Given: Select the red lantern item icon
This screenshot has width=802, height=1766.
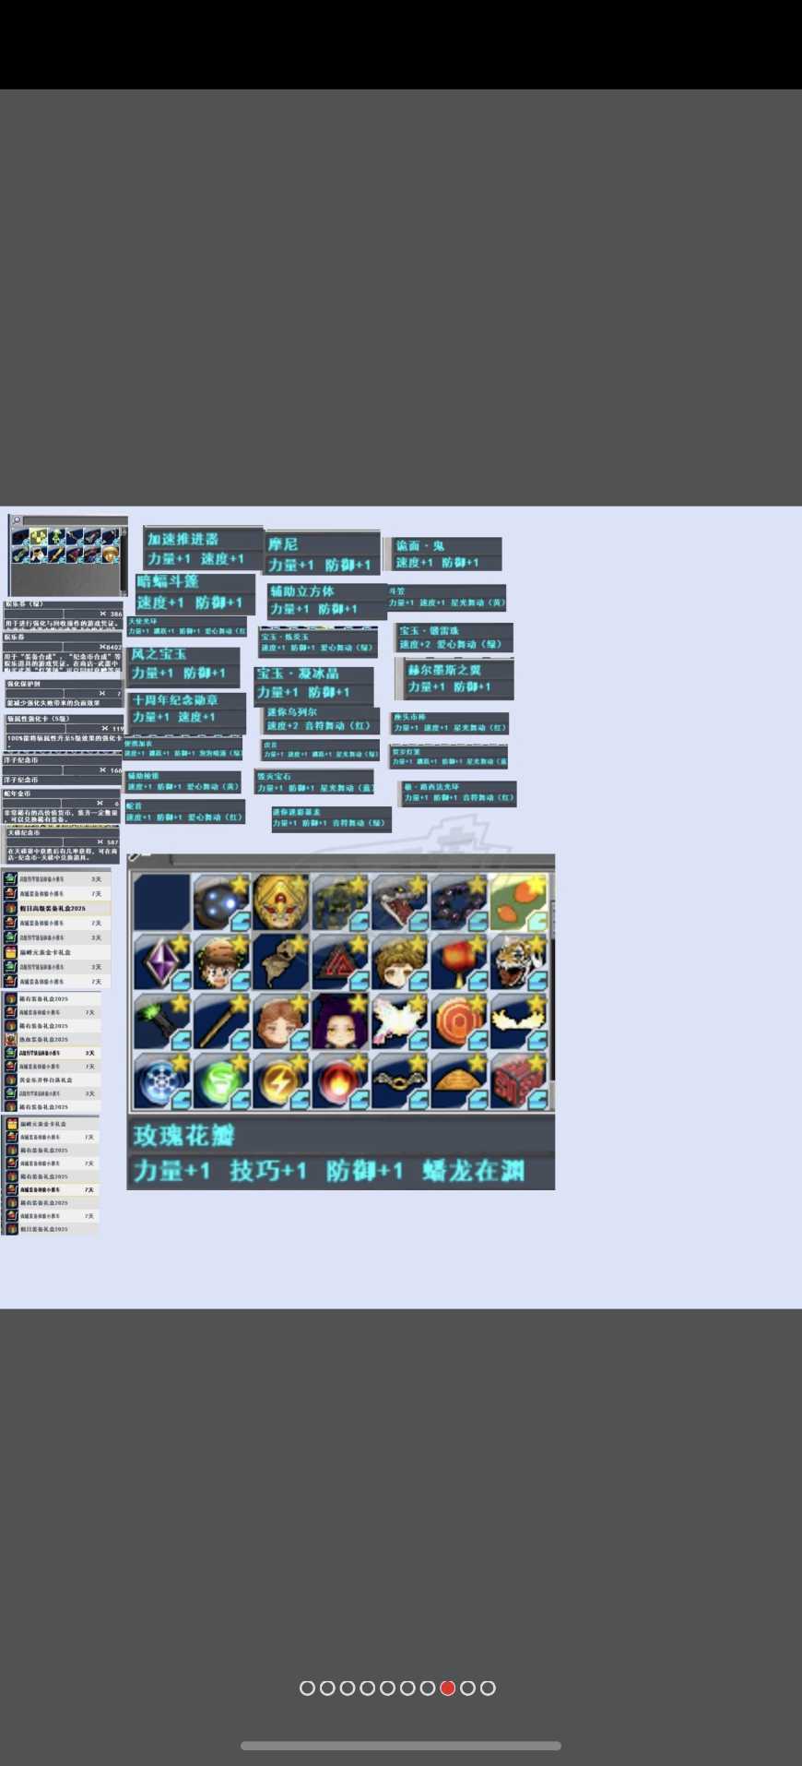Looking at the screenshot, I should click(459, 961).
